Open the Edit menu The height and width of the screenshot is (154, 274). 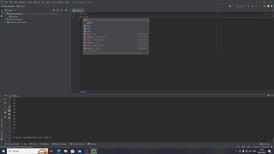[x=11, y=2]
